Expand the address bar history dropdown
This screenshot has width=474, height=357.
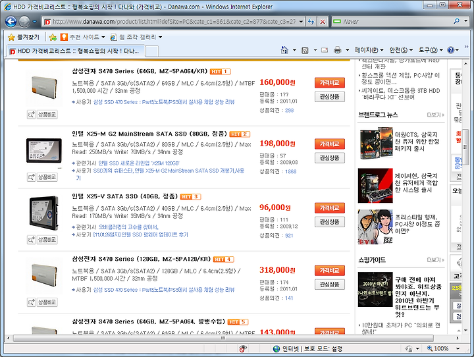[x=301, y=22]
